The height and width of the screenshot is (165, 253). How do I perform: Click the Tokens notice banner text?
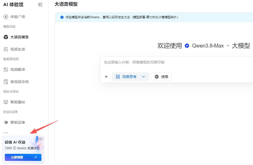pyautogui.click(x=122, y=17)
